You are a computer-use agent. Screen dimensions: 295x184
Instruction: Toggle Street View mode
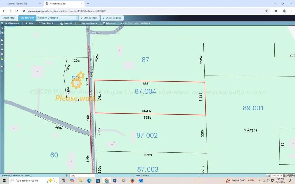click(89, 18)
